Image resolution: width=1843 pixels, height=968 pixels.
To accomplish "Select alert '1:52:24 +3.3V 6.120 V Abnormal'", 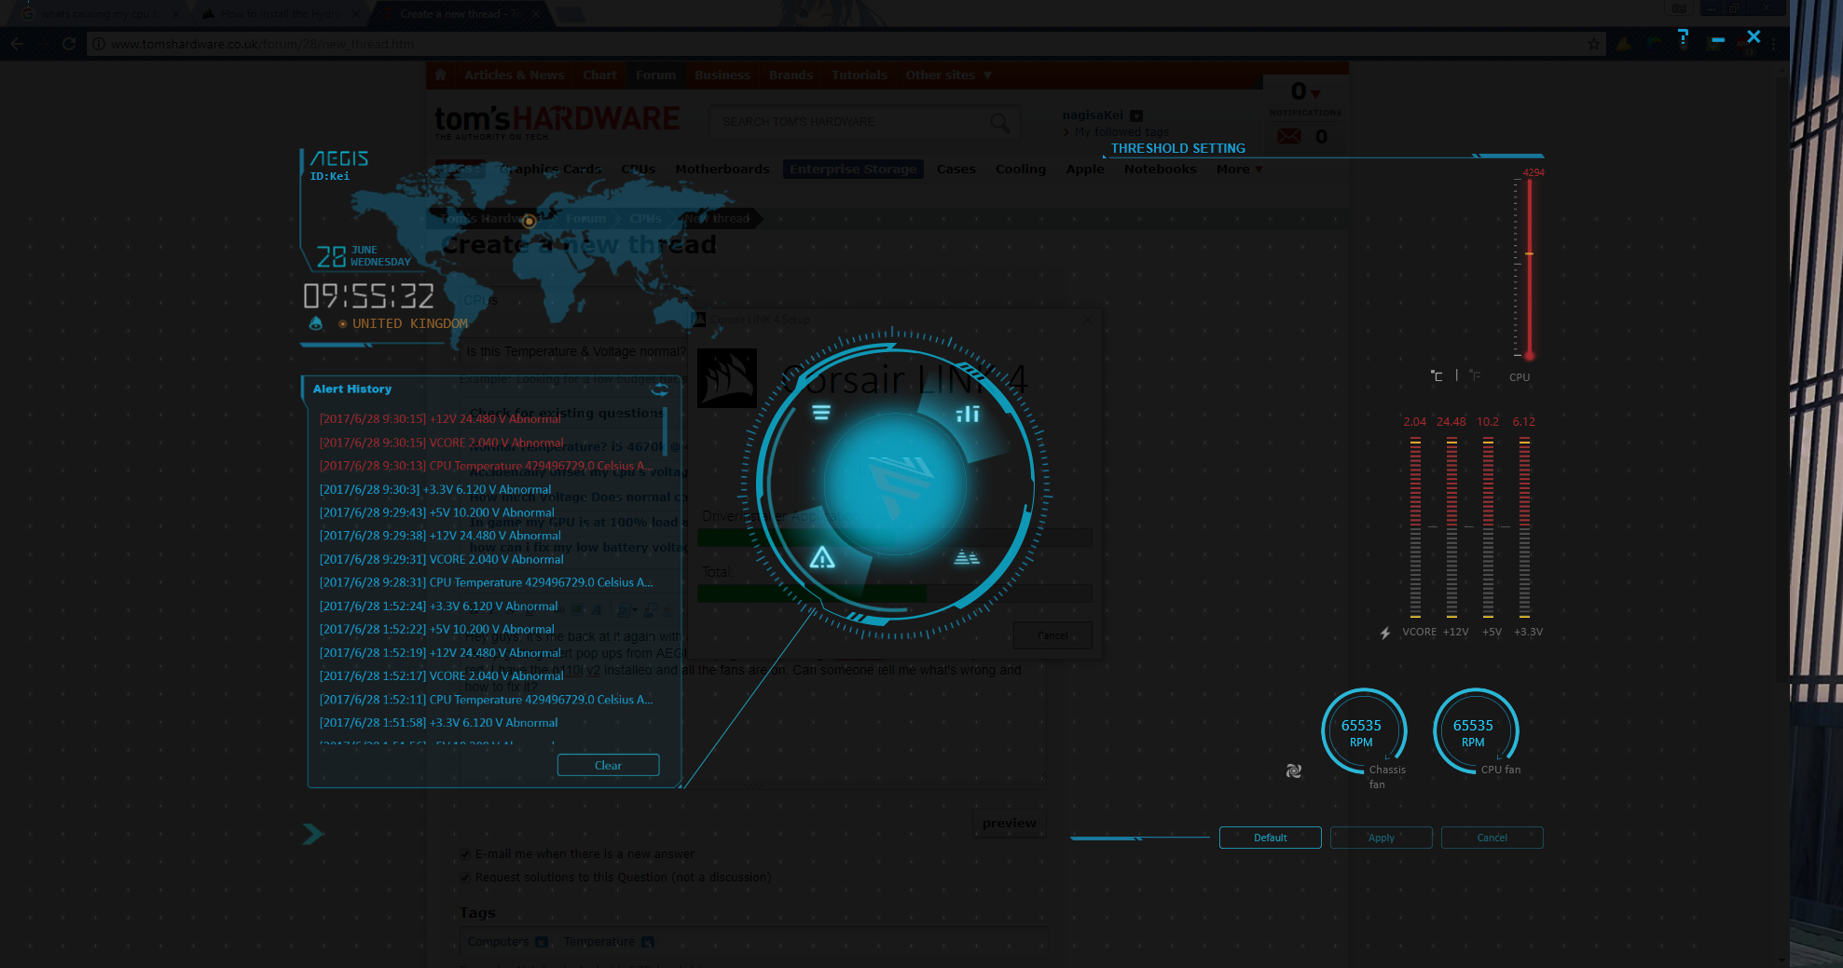I will [x=438, y=606].
